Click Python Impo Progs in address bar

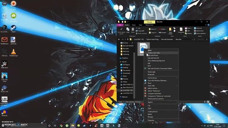pos(152,39)
